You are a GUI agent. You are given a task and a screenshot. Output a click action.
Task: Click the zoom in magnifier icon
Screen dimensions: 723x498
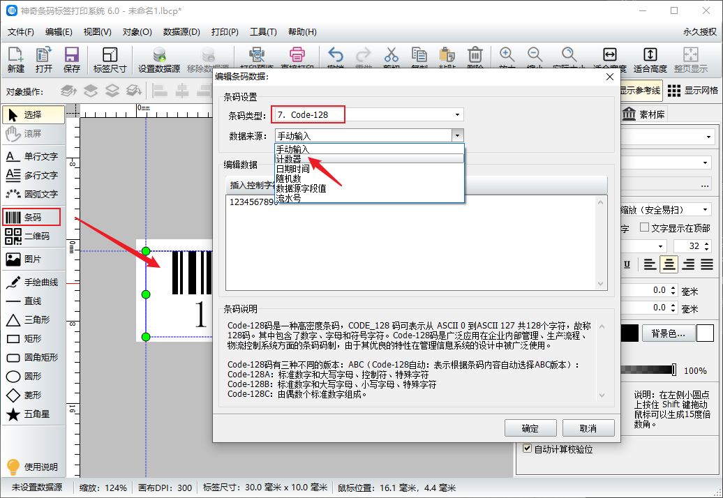507,55
